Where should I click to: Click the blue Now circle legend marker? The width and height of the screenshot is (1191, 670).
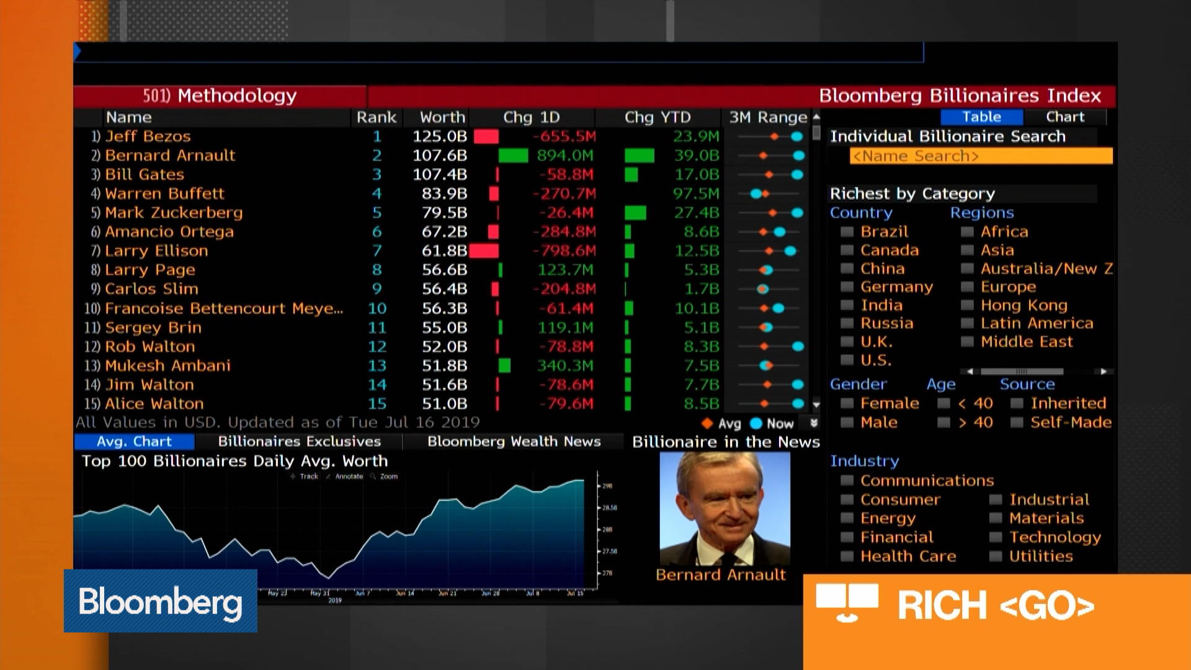point(756,423)
